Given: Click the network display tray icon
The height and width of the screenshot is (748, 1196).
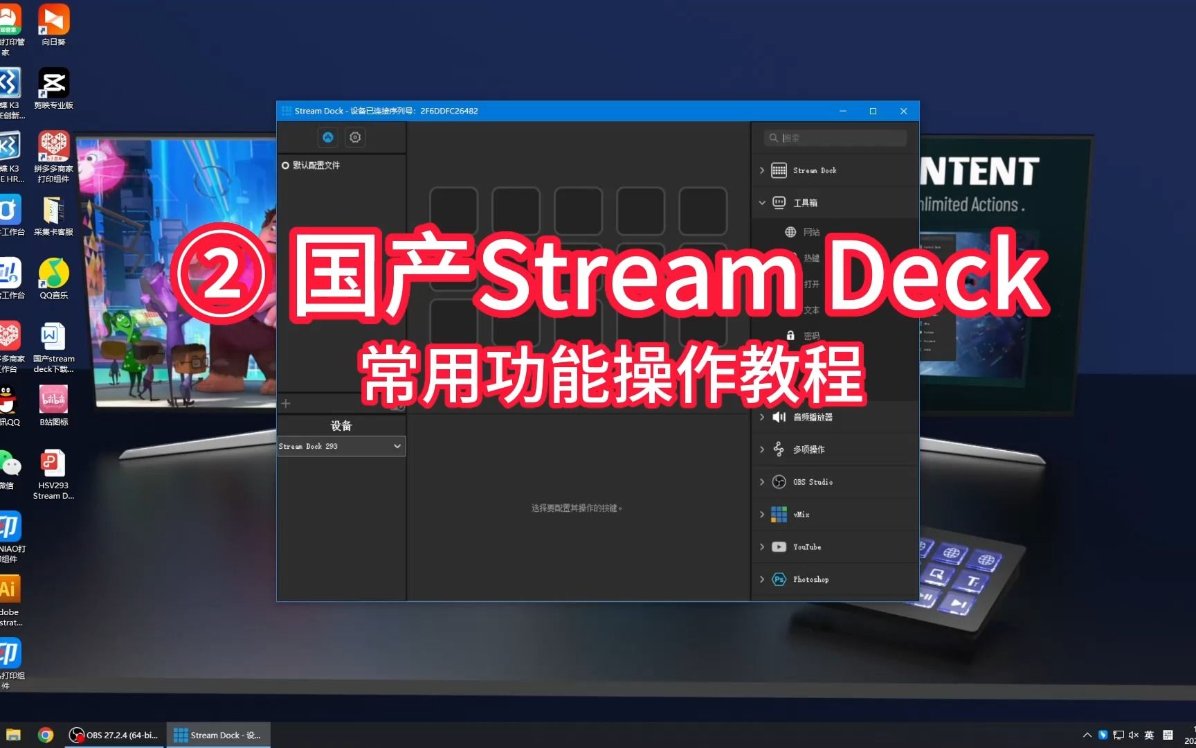Looking at the screenshot, I should pos(1118,735).
